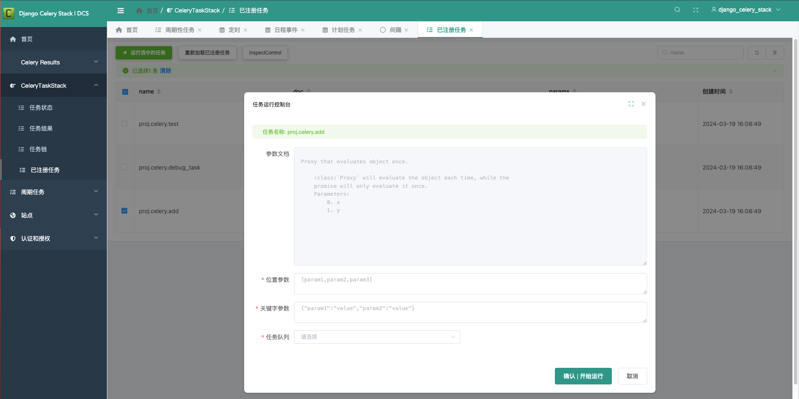Viewport: 799px width, 399px height.
Task: Click the 确认 | 开始运行 button
Action: tap(583, 376)
